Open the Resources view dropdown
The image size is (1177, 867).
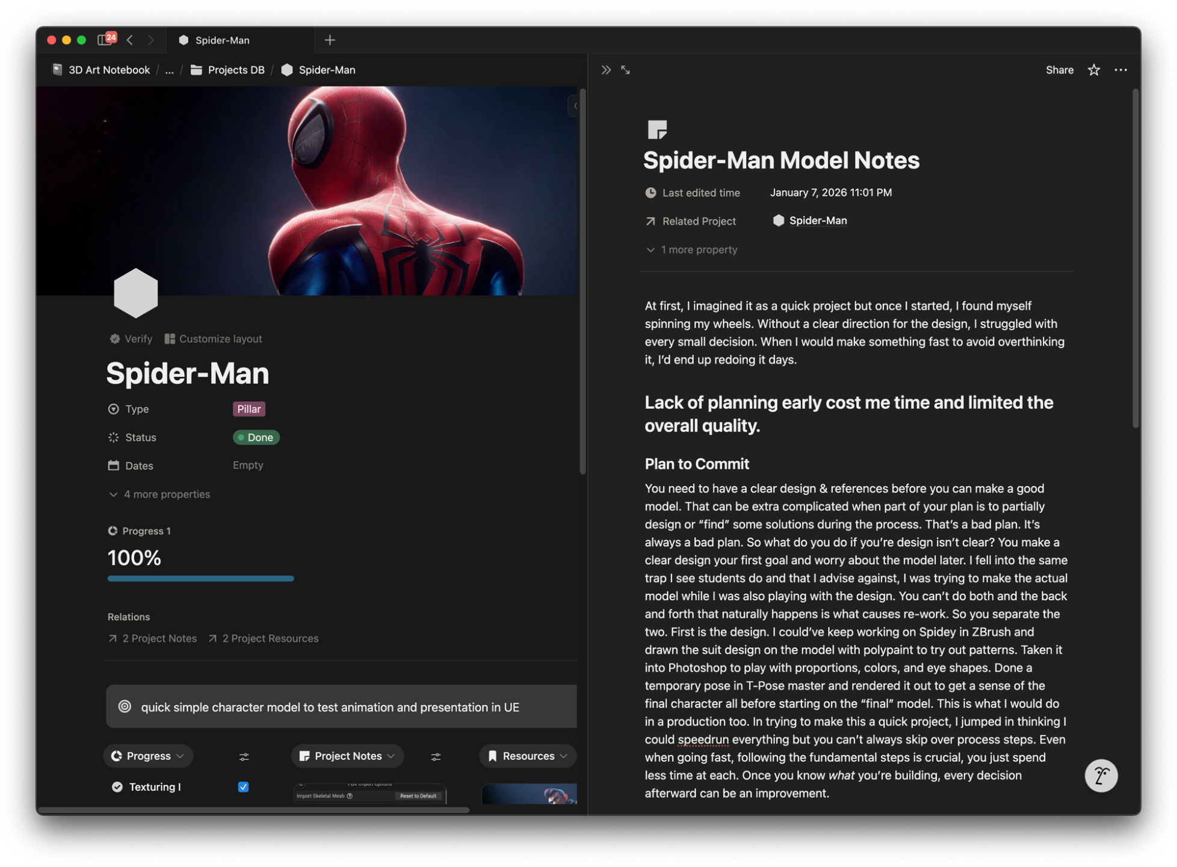(x=527, y=756)
